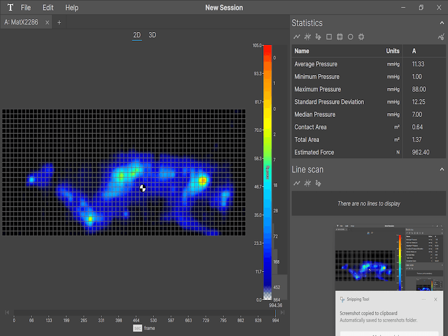
Task: Click the bright hotspot on pressure map right side
Action: [x=203, y=180]
